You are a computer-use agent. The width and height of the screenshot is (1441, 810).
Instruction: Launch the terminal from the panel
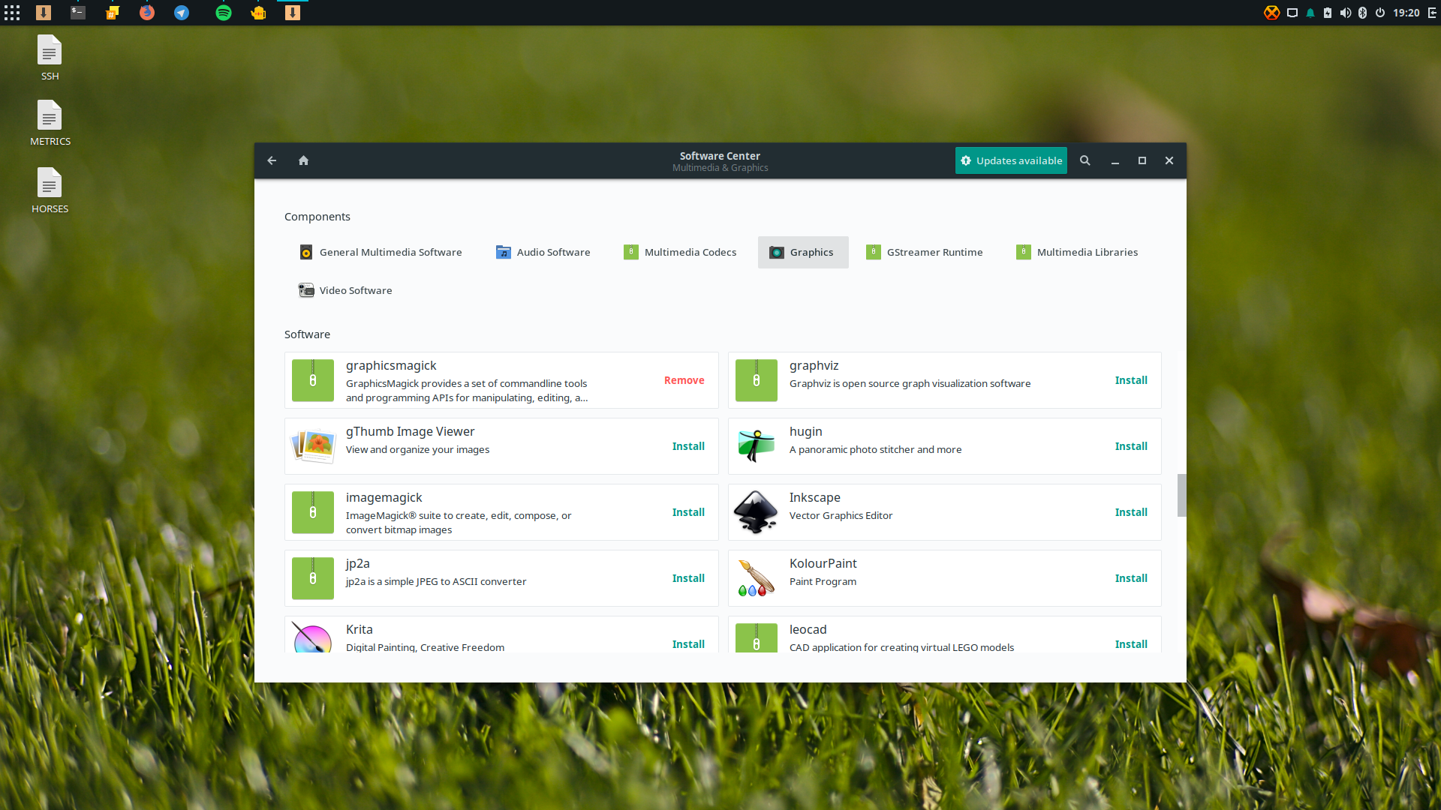point(78,13)
